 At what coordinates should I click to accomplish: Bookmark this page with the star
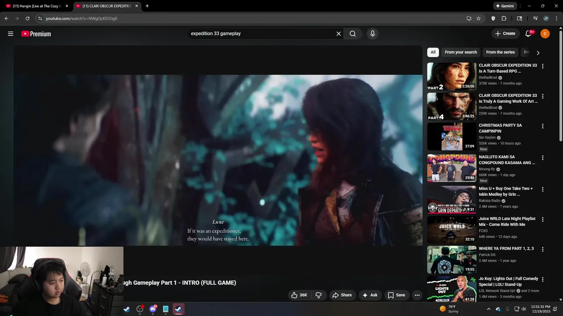point(479,18)
